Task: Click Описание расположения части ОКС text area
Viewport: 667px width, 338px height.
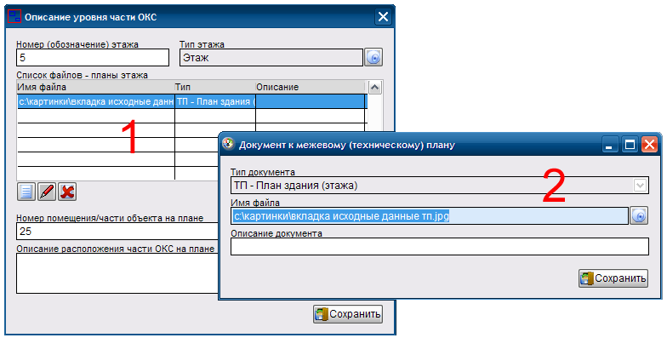Action: [117, 273]
